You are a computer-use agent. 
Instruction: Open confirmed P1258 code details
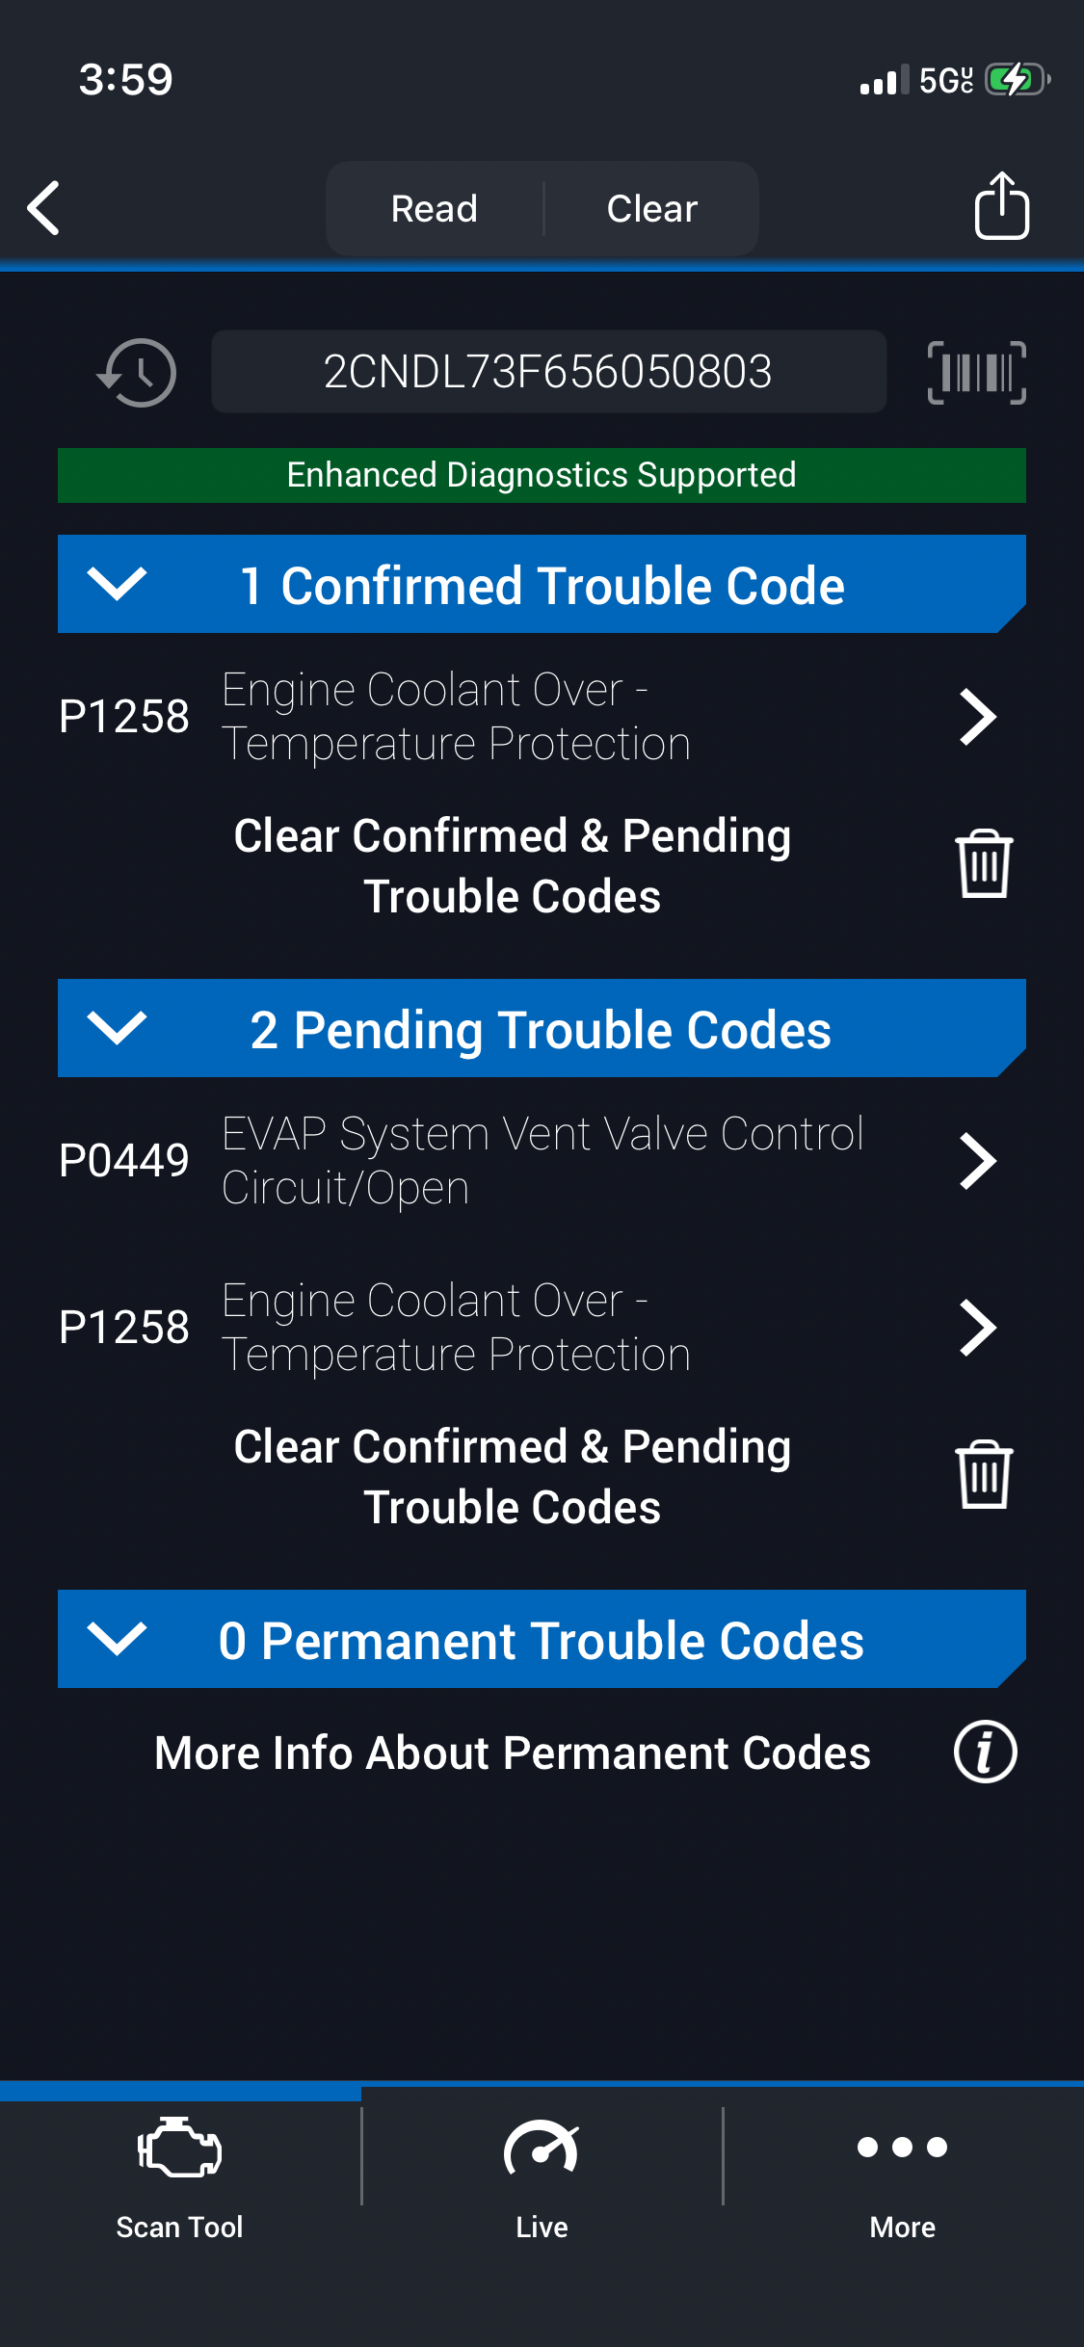coord(977,717)
